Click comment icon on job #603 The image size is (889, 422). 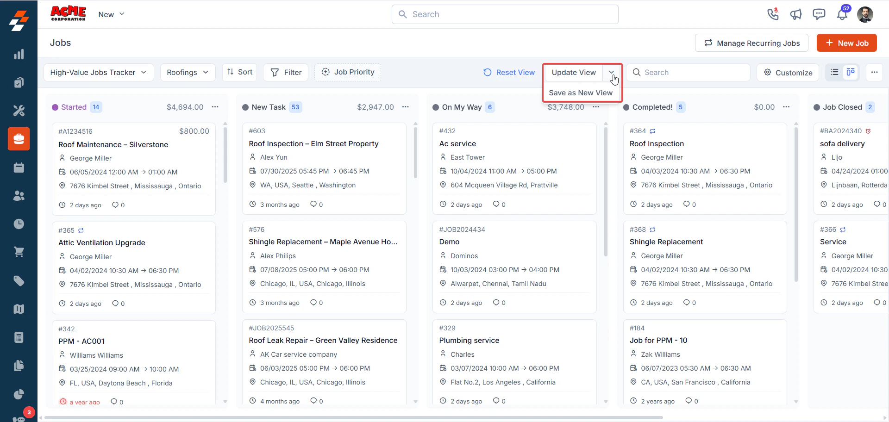pos(313,204)
